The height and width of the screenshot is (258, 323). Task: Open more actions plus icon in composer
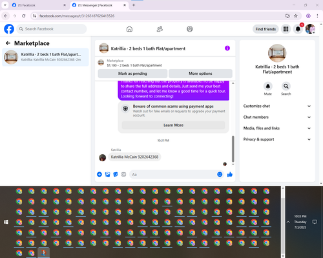click(x=99, y=174)
